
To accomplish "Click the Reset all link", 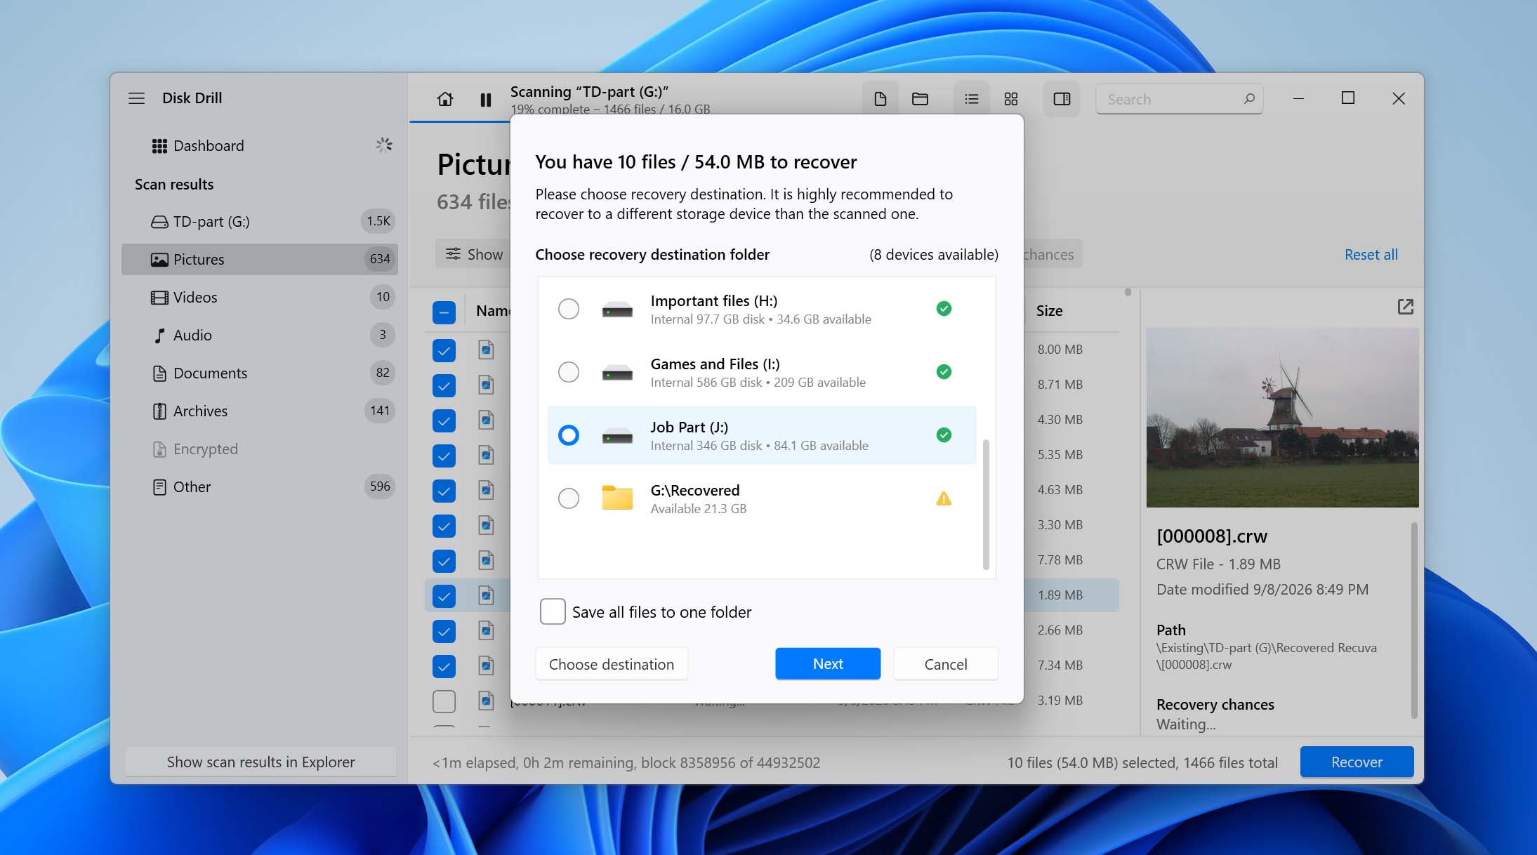I will pos(1371,254).
